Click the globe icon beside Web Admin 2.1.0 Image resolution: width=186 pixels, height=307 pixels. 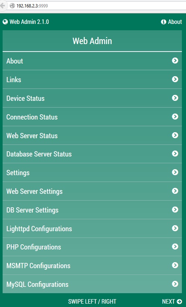point(5,22)
